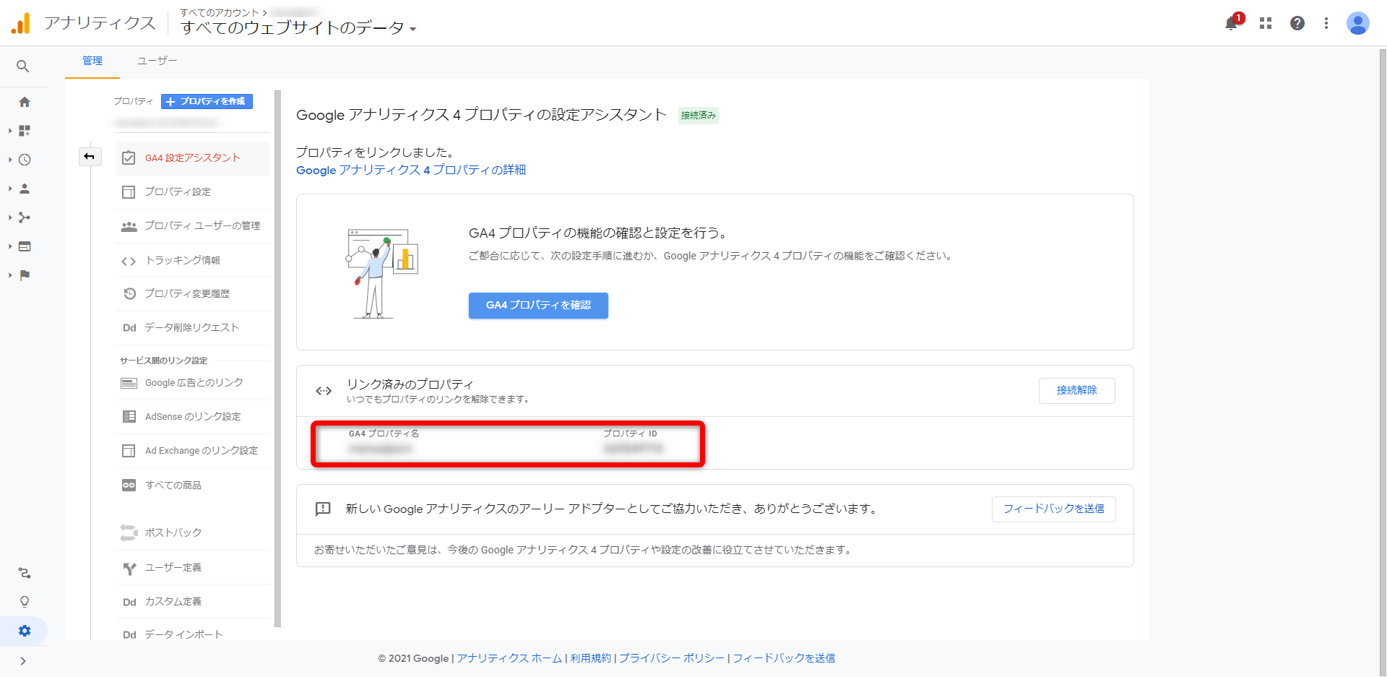Open AdSense のリンク設定 menu item
Screen dimensions: 1387x677
pos(192,417)
